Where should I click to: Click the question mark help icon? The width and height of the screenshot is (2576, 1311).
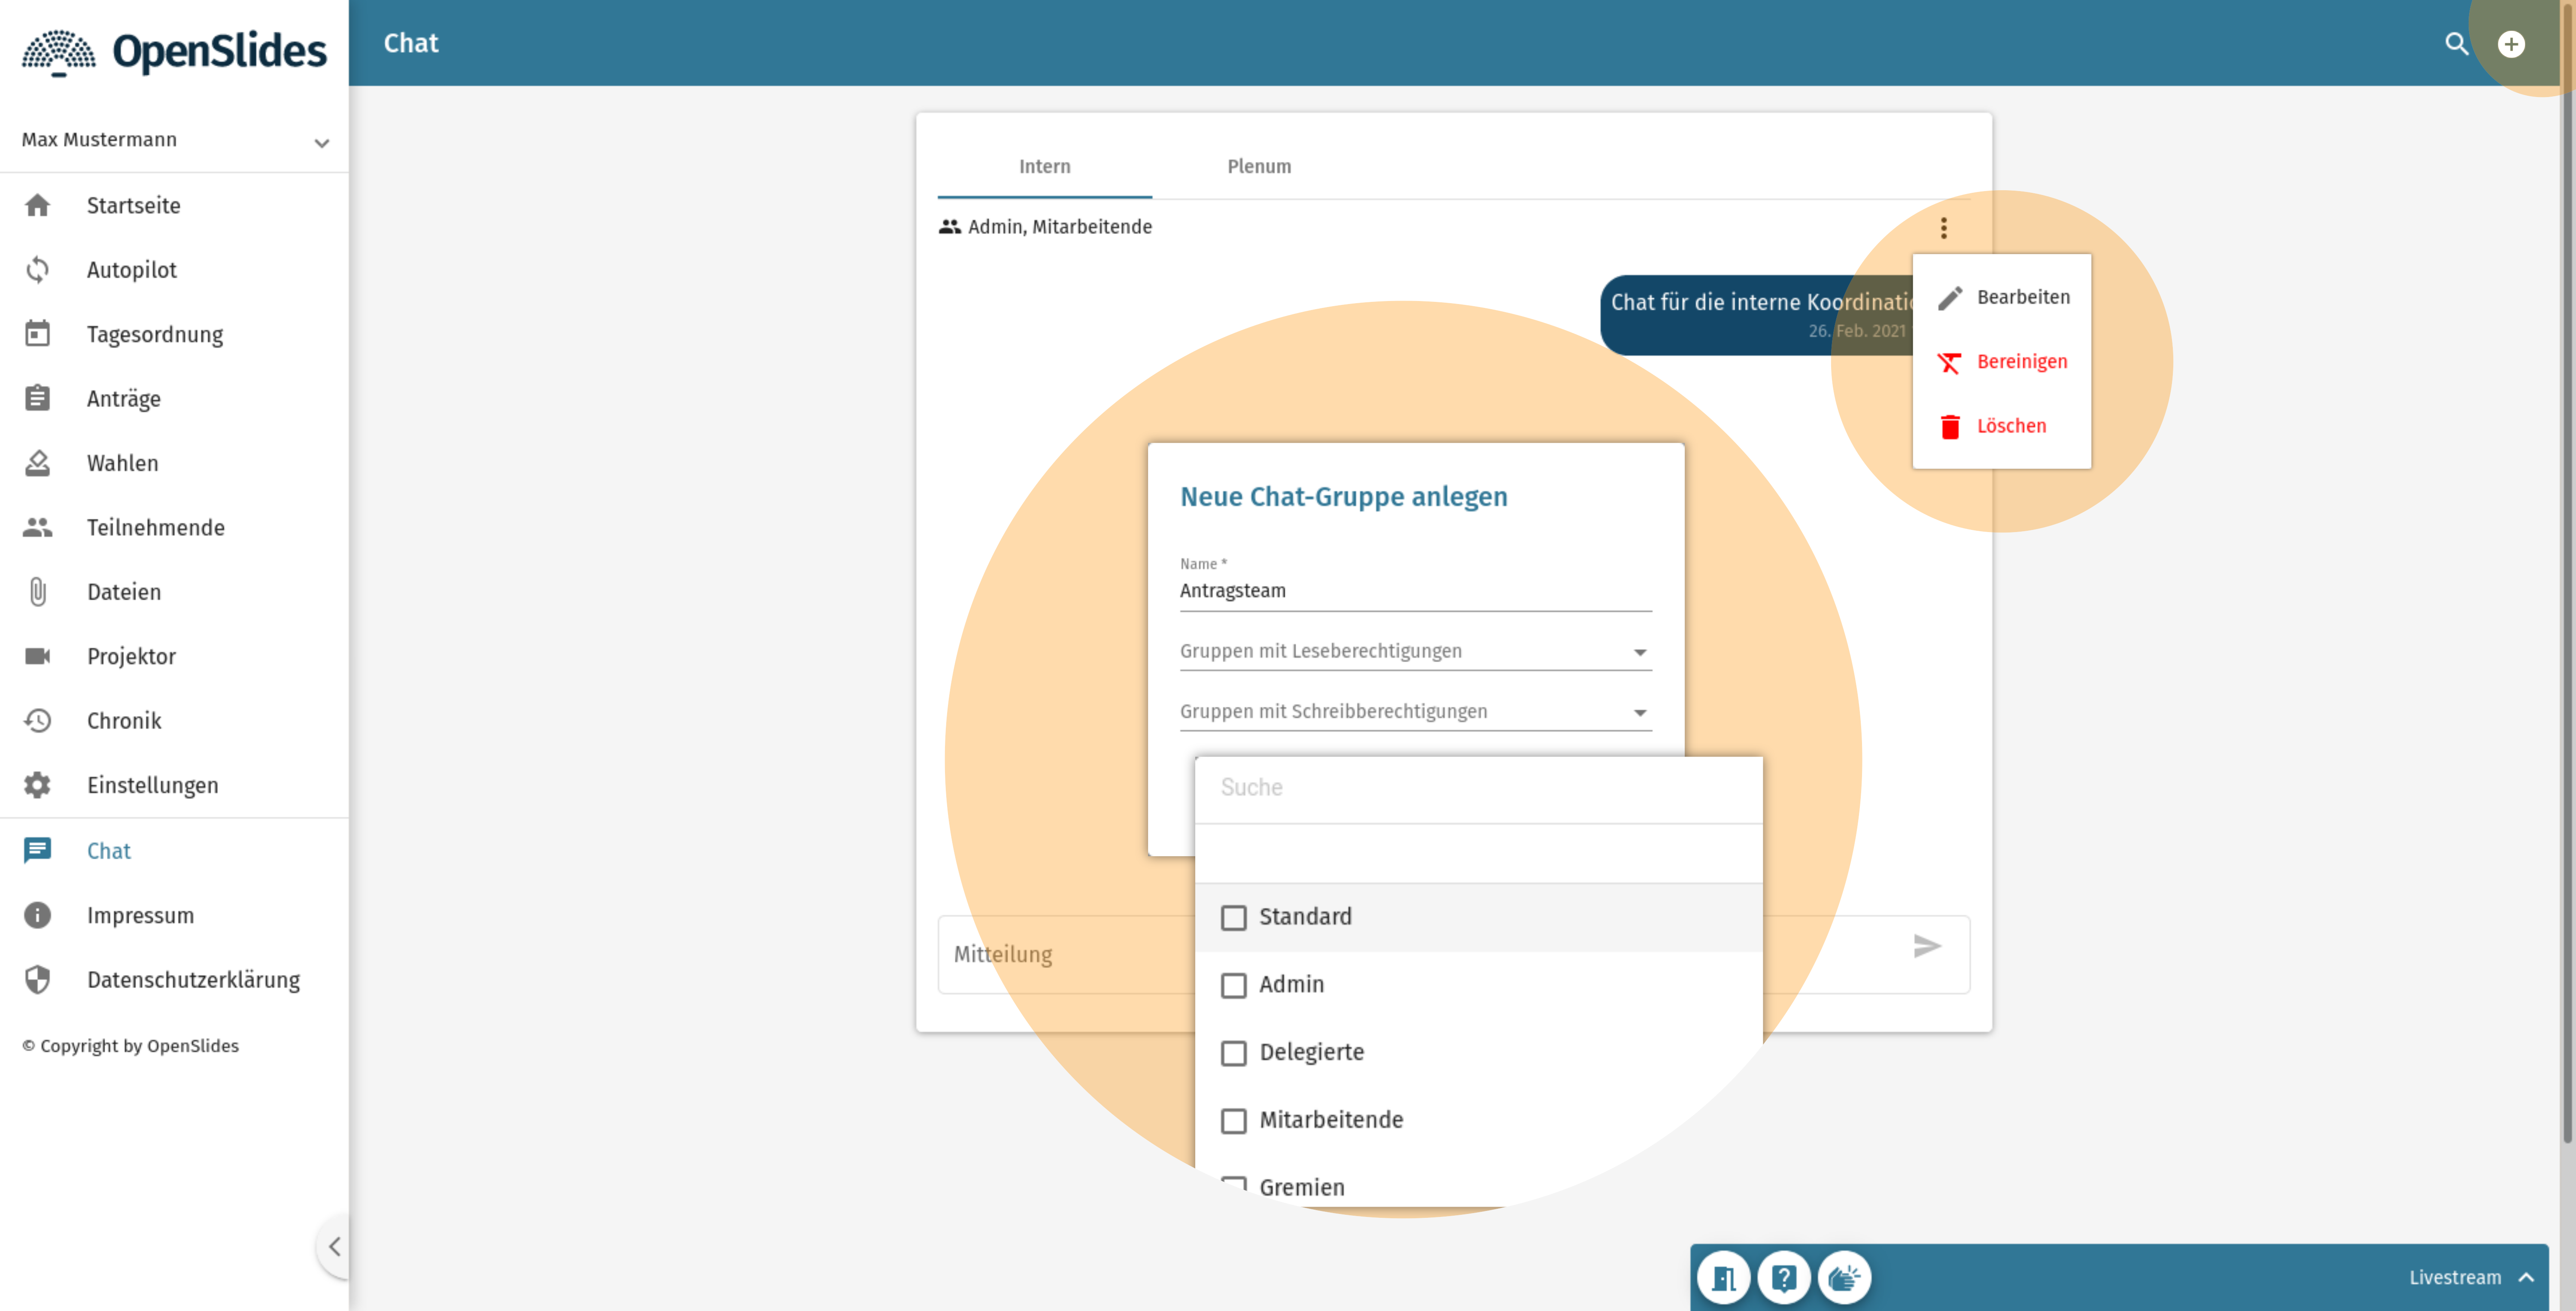click(1784, 1277)
